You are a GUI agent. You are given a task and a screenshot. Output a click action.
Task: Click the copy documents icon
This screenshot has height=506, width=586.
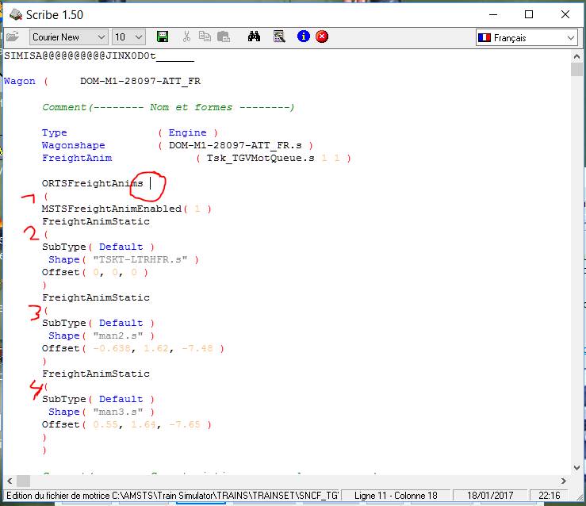click(205, 36)
